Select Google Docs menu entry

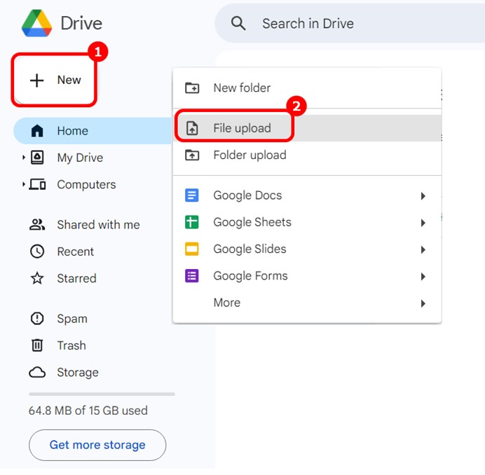point(307,195)
